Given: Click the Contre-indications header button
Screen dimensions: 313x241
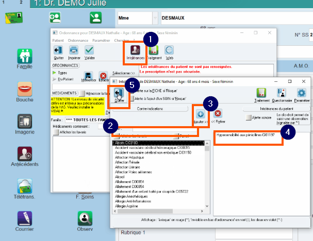Looking at the screenshot, I should [150, 109].
